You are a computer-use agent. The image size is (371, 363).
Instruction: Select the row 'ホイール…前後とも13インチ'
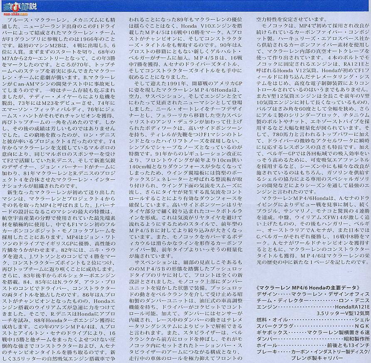pyautogui.click(x=313, y=346)
